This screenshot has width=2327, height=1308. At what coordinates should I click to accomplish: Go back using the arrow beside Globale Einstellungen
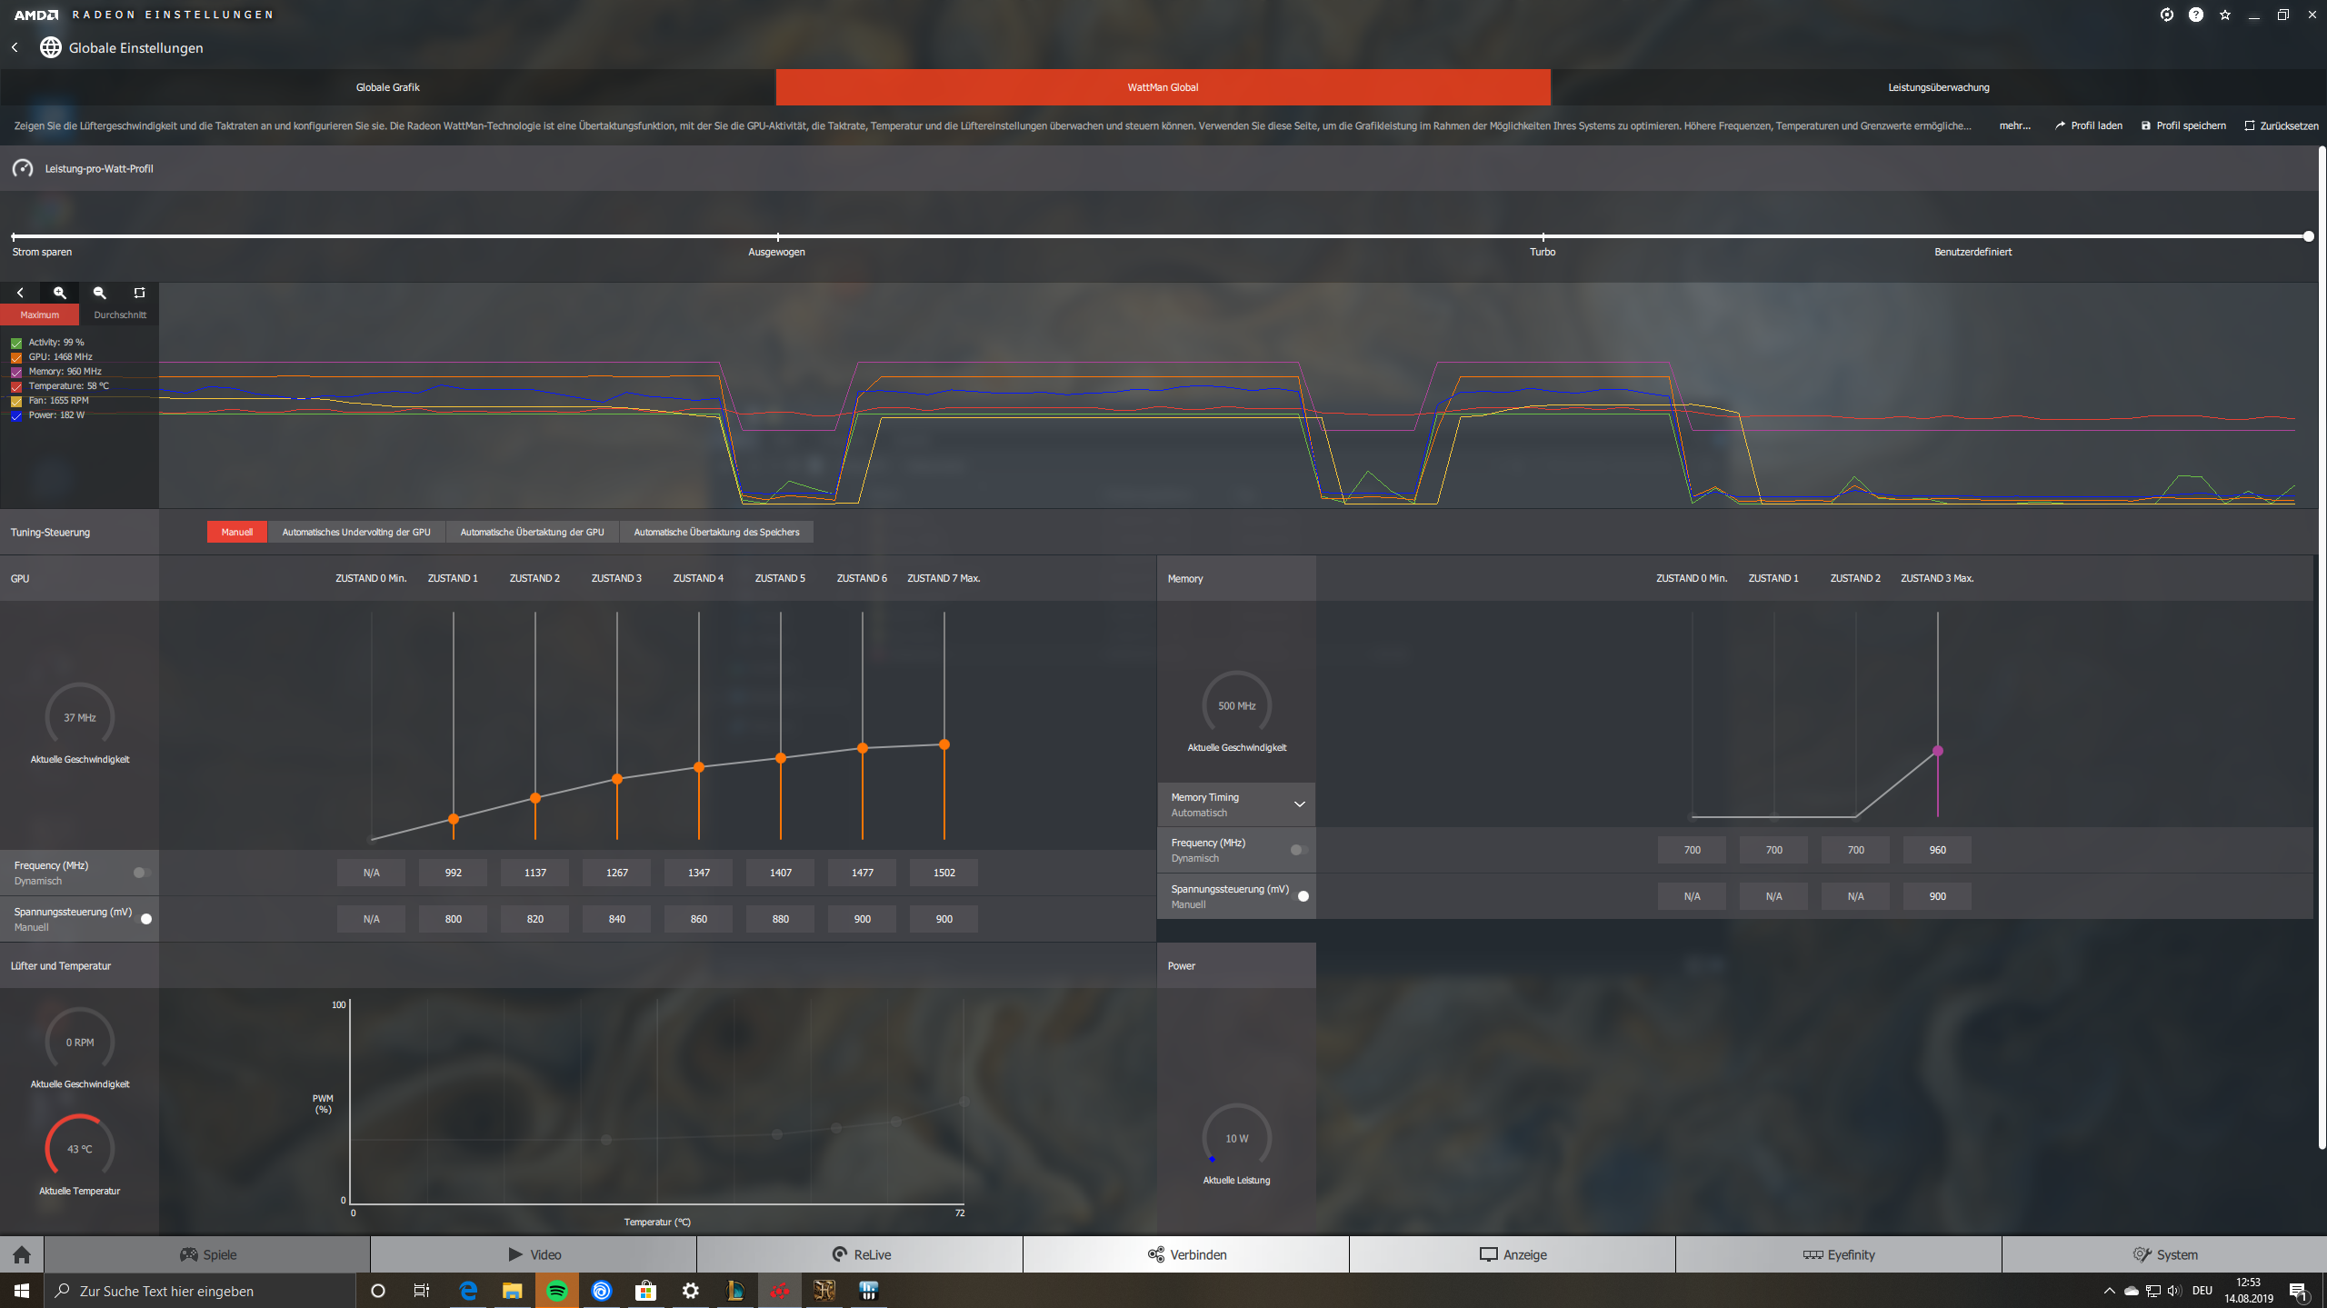[15, 47]
